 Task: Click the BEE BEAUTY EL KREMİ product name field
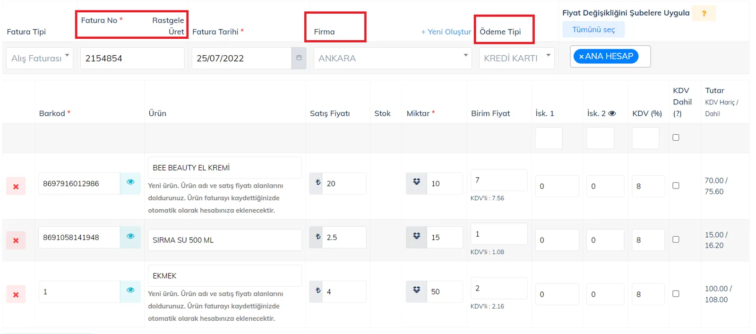tap(225, 168)
